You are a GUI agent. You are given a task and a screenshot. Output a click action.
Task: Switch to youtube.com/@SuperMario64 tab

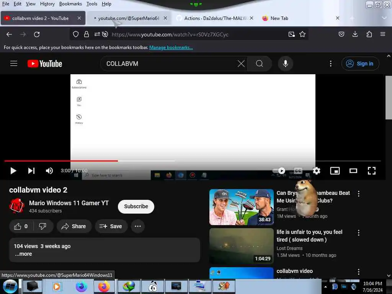[x=129, y=18]
